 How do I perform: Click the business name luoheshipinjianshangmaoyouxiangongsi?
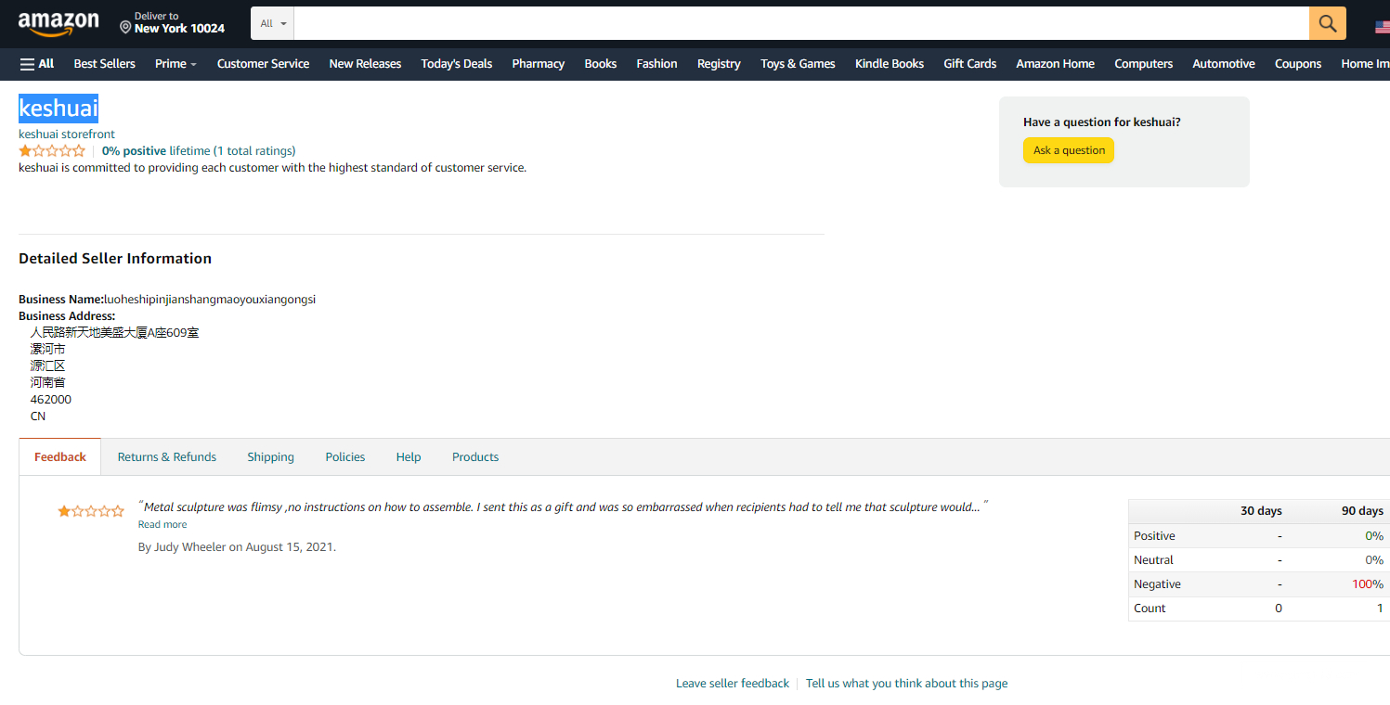coord(210,300)
